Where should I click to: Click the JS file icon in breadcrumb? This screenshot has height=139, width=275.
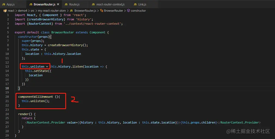(x=71, y=11)
